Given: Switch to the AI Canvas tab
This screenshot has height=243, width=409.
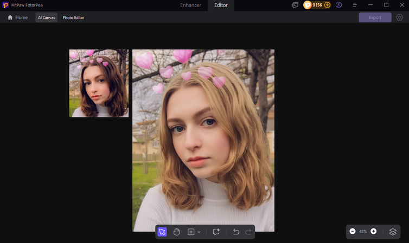Looking at the screenshot, I should click(x=47, y=17).
